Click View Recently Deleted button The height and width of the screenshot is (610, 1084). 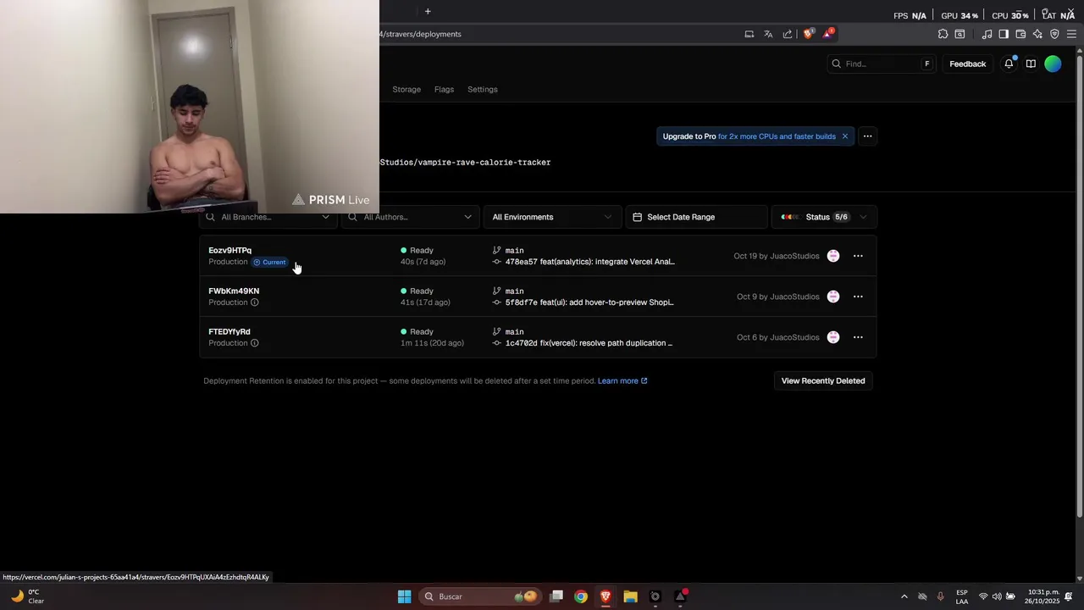[823, 380]
